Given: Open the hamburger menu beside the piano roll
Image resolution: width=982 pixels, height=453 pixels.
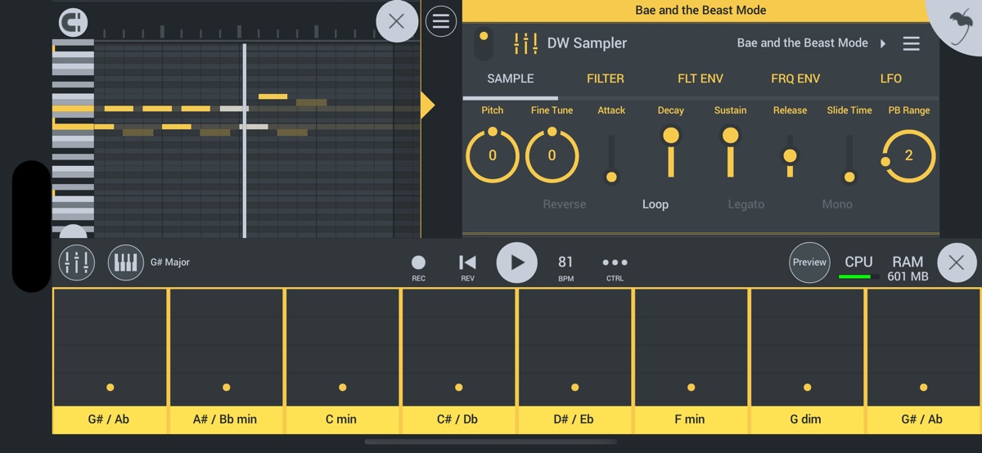Looking at the screenshot, I should 441,21.
